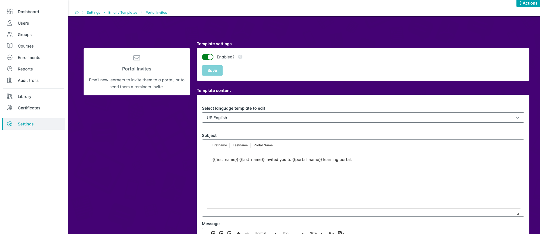Viewport: 540px width, 234px height.
Task: Select Enrollments in the sidebar menu
Action: click(x=29, y=58)
